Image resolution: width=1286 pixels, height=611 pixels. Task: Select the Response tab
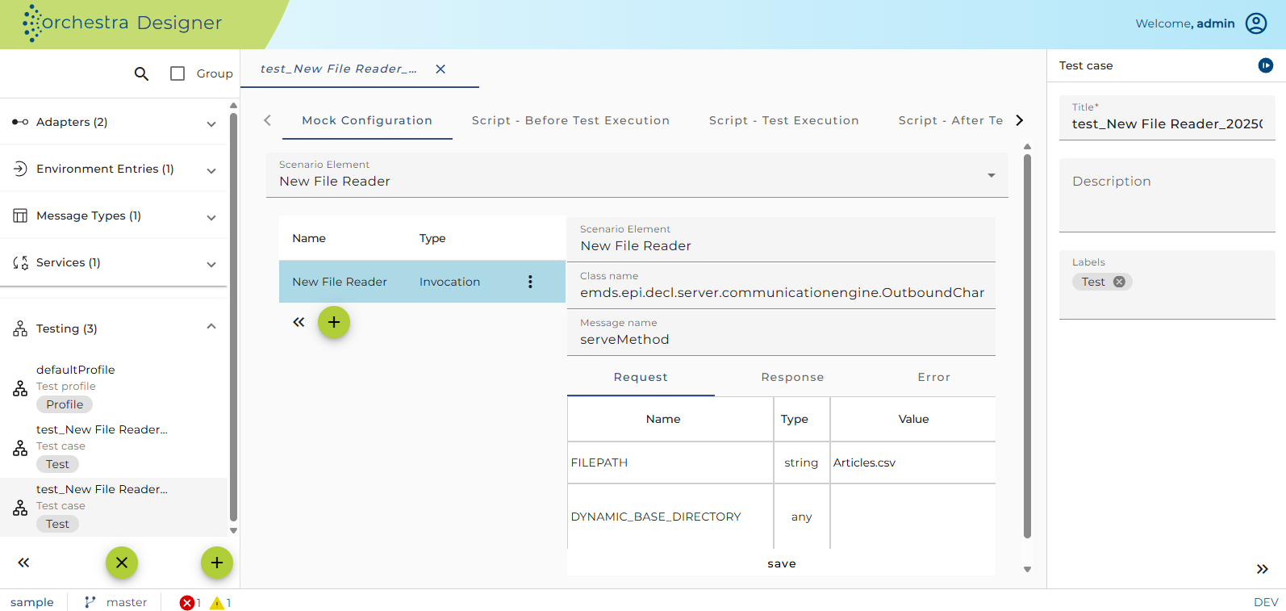point(792,377)
